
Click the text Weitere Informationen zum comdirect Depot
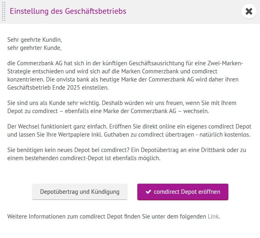[x=73, y=217]
